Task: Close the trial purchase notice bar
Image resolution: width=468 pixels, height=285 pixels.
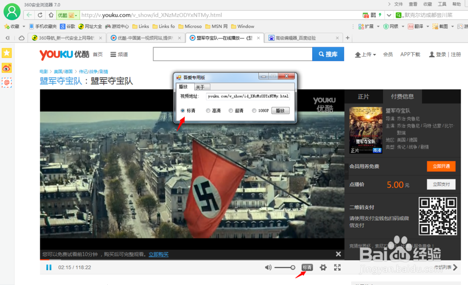Action: [338, 254]
